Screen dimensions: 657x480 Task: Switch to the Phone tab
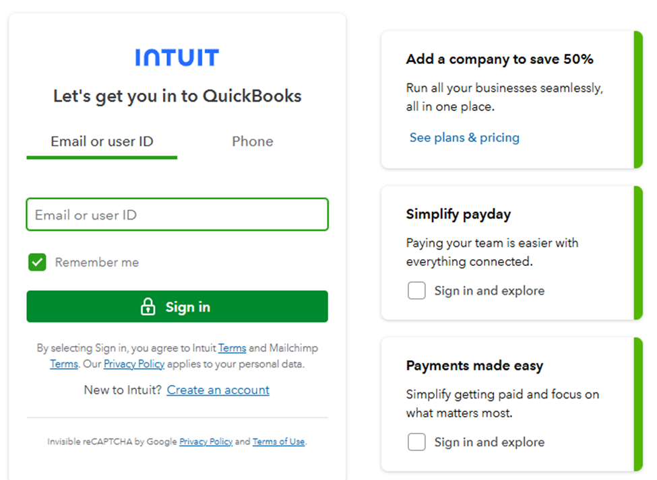pos(252,141)
